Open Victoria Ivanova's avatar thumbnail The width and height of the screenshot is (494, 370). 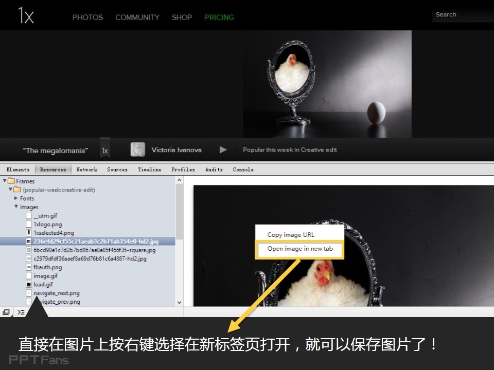point(138,150)
